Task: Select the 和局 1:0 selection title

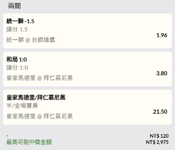Action: (x=16, y=60)
